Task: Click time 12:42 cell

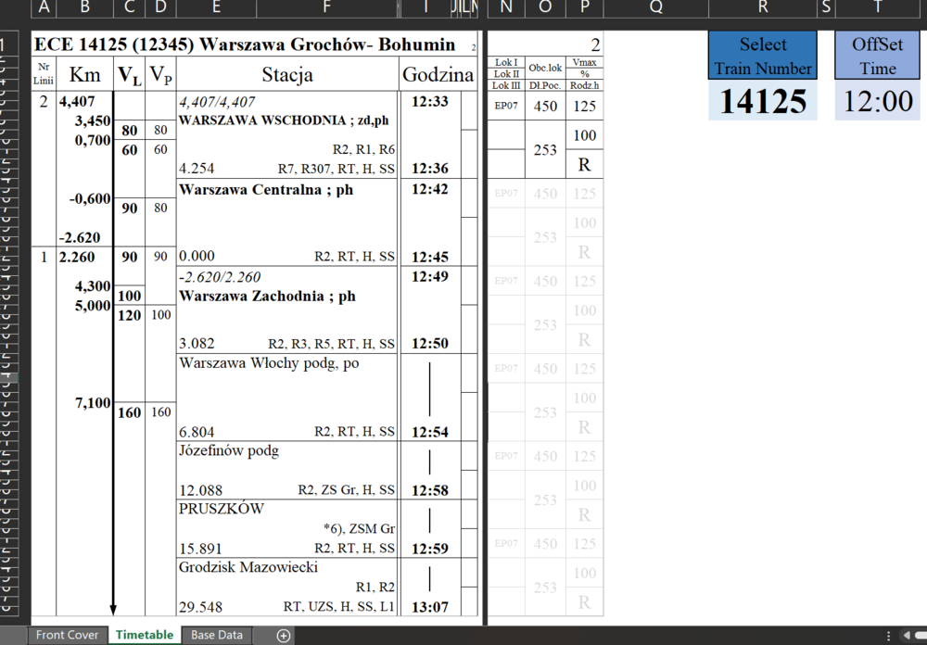Action: (x=430, y=189)
